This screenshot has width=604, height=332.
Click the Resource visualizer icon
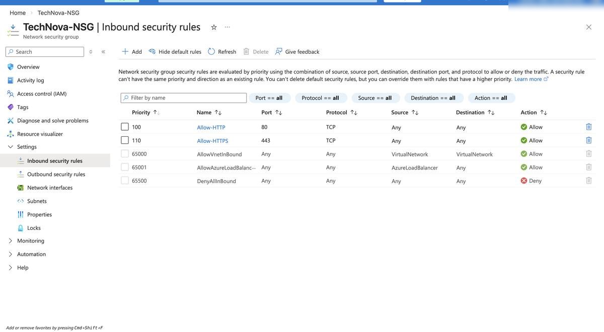[x=11, y=134]
